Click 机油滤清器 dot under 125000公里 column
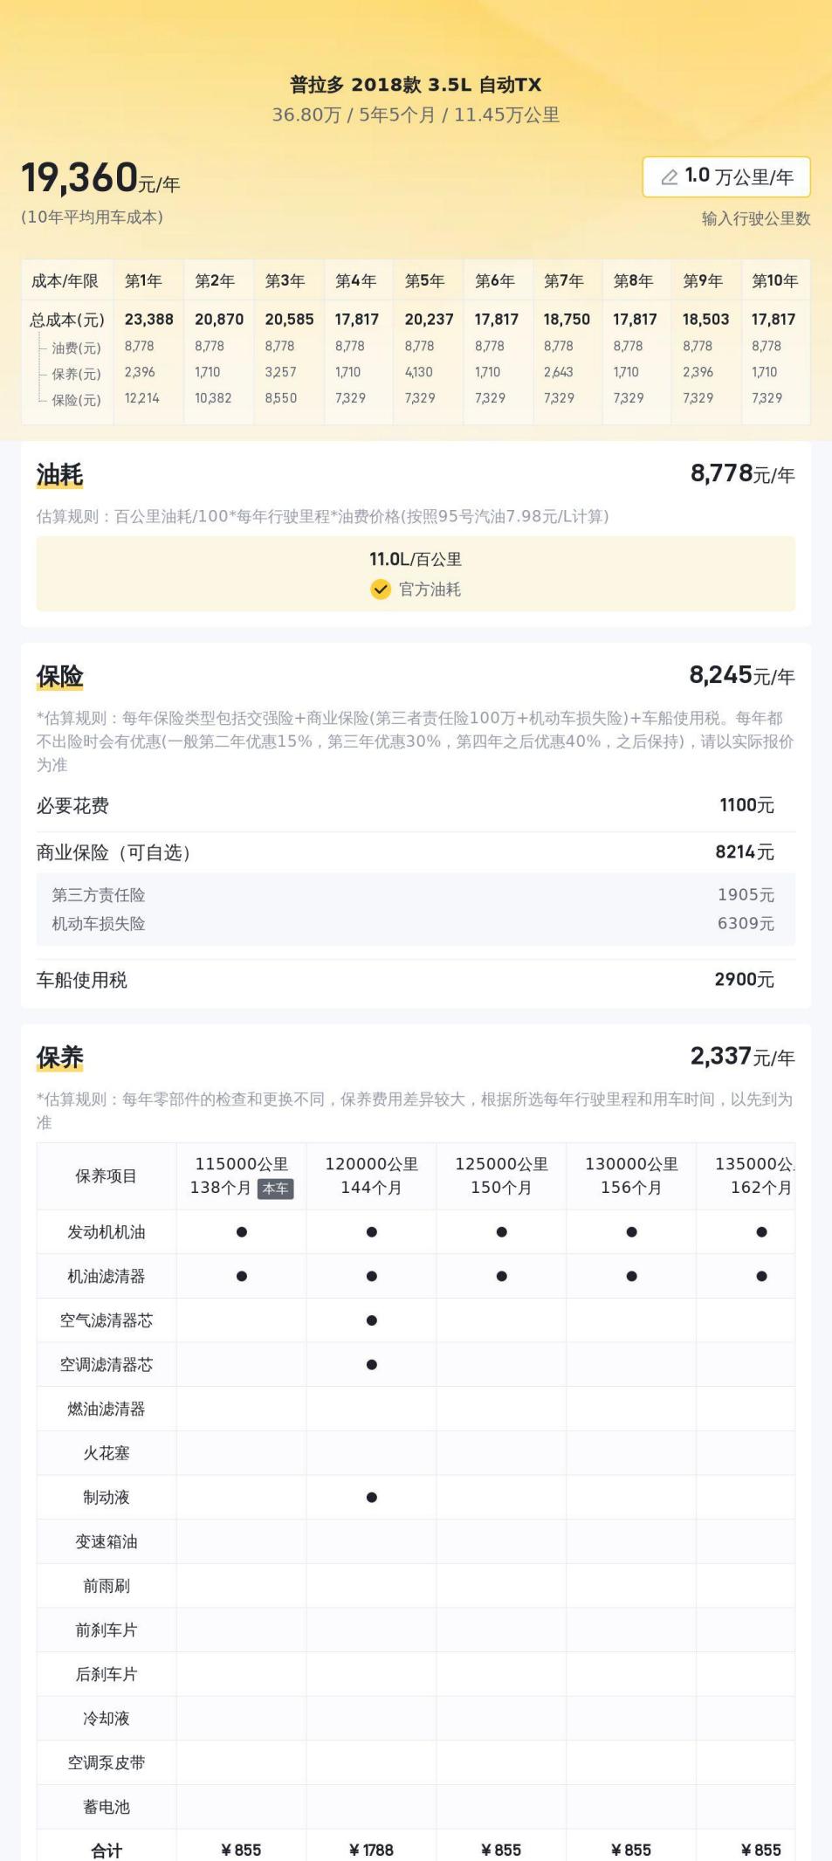Viewport: 832px width, 1861px height. [502, 1277]
